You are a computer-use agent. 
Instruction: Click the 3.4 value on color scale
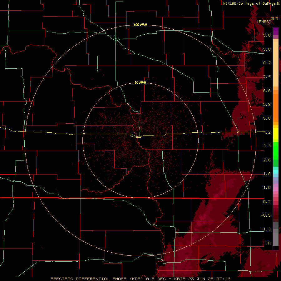pyautogui.click(x=267, y=146)
